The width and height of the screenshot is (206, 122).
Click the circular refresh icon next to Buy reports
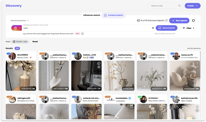pyautogui.click(x=193, y=20)
